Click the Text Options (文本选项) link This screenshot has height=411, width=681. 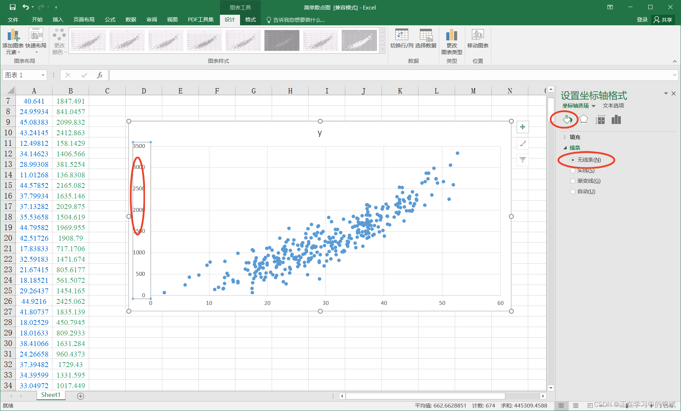pos(613,106)
